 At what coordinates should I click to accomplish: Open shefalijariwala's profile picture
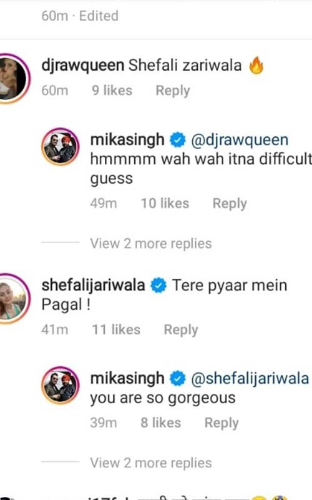(x=13, y=299)
